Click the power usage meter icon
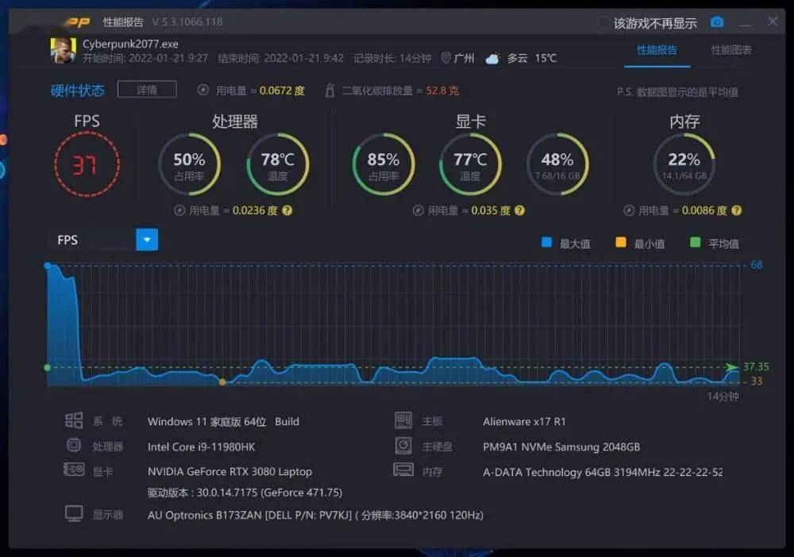The image size is (794, 557). pos(203,90)
